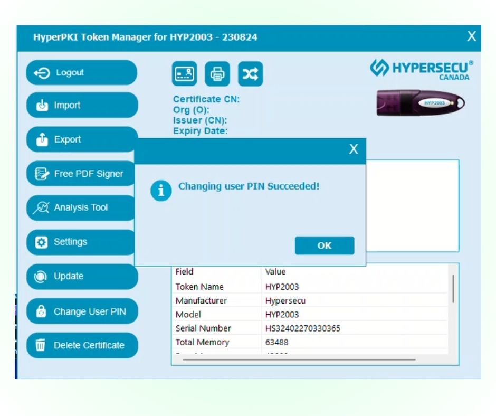Select the 'Model' field row

point(310,314)
